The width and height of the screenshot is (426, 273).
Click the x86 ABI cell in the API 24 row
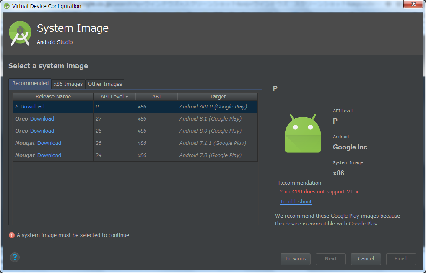pyautogui.click(x=156, y=155)
